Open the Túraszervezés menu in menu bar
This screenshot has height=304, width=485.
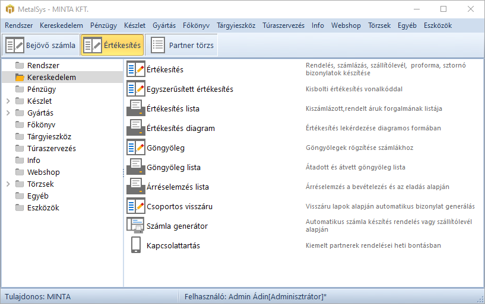point(283,25)
